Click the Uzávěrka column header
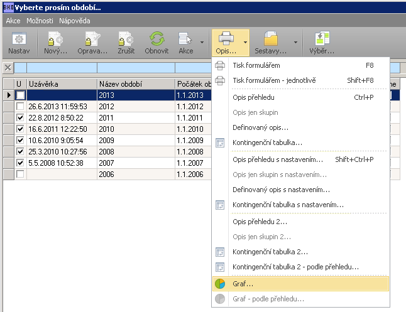This screenshot has height=312, width=406. pyautogui.click(x=62, y=84)
